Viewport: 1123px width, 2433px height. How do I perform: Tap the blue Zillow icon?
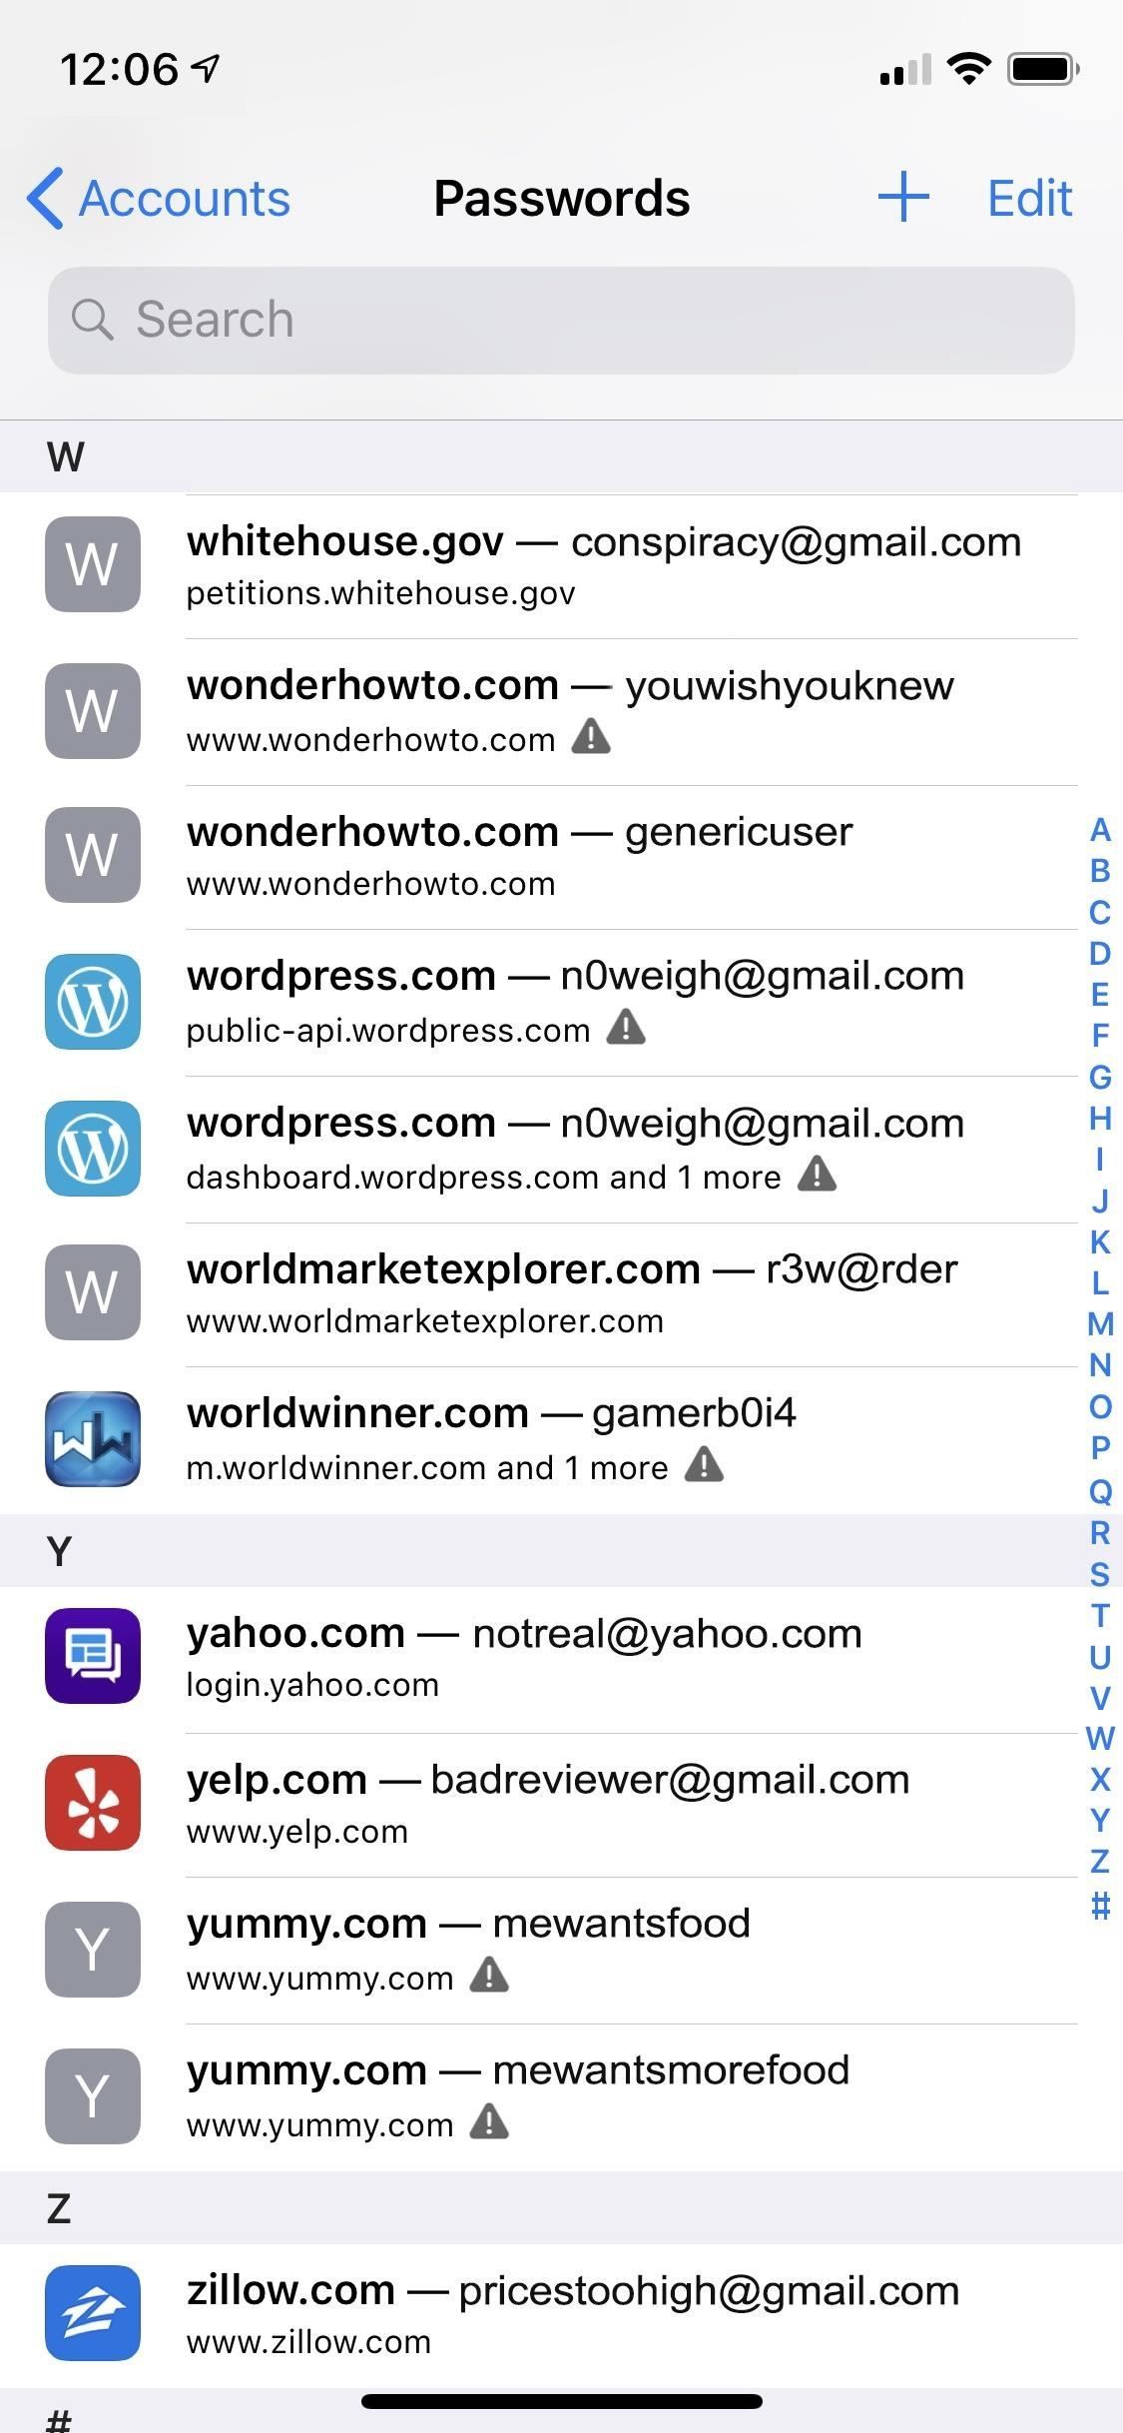click(x=93, y=2313)
